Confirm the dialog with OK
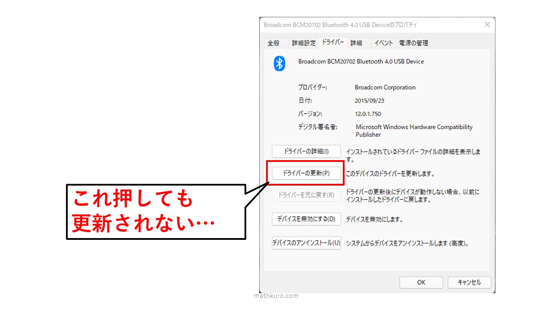This screenshot has height=310, width=552. pos(421,282)
